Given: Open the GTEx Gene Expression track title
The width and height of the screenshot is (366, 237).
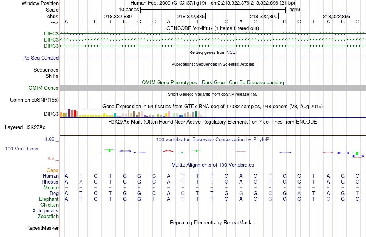Looking at the screenshot, I should pos(213,107).
